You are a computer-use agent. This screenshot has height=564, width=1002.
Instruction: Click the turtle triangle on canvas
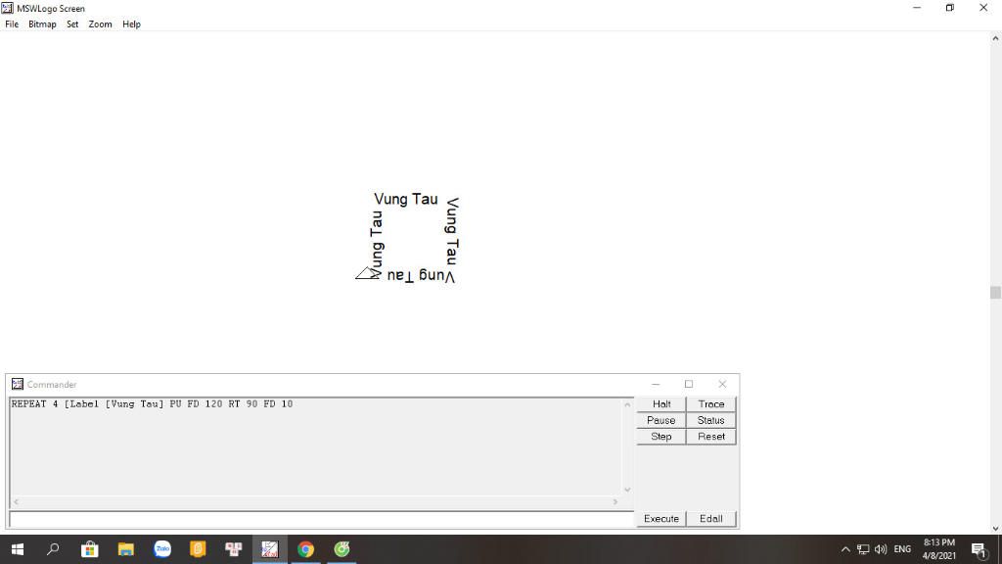(368, 273)
